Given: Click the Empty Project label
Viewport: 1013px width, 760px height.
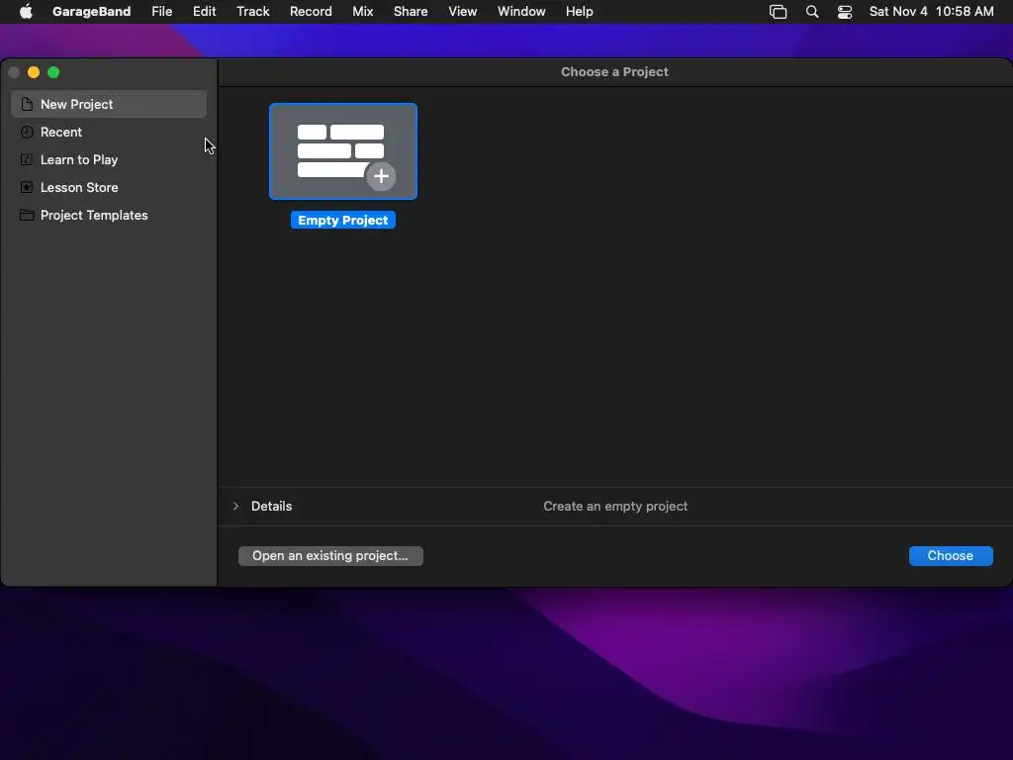Looking at the screenshot, I should click(x=343, y=220).
